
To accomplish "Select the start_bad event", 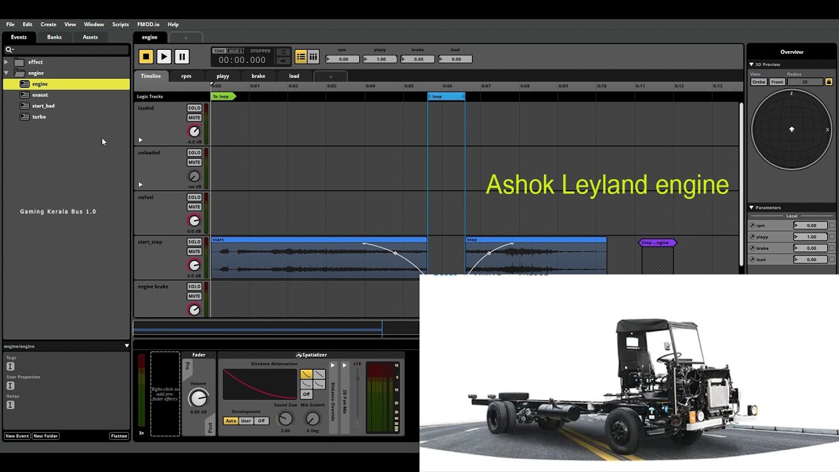I will coord(43,106).
